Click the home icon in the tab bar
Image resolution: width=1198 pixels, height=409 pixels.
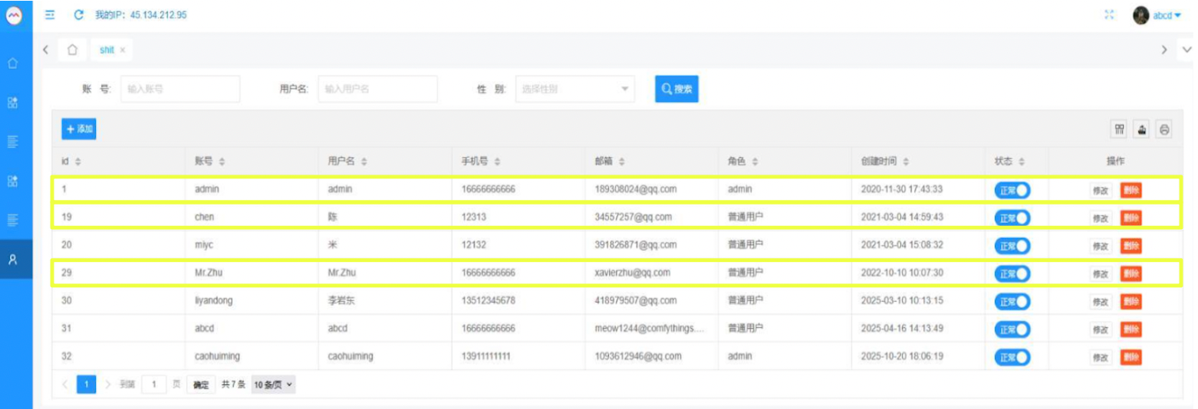click(x=72, y=50)
